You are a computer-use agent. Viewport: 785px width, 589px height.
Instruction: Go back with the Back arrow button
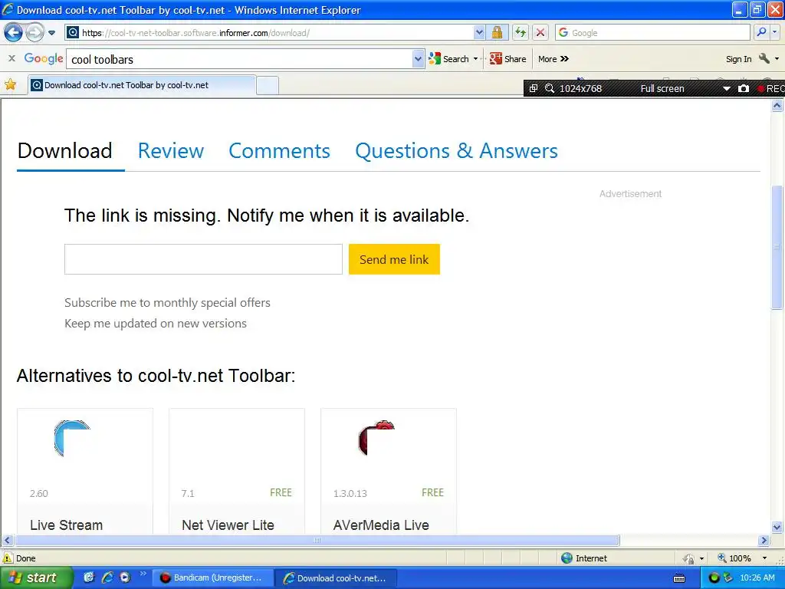click(13, 33)
